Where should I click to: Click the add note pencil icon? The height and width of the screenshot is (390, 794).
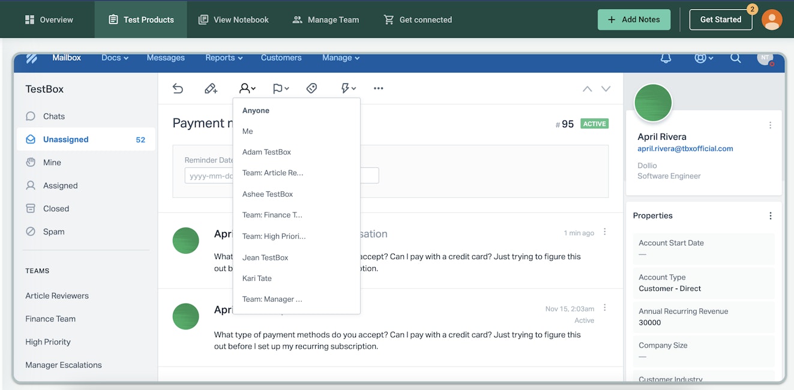tap(211, 89)
